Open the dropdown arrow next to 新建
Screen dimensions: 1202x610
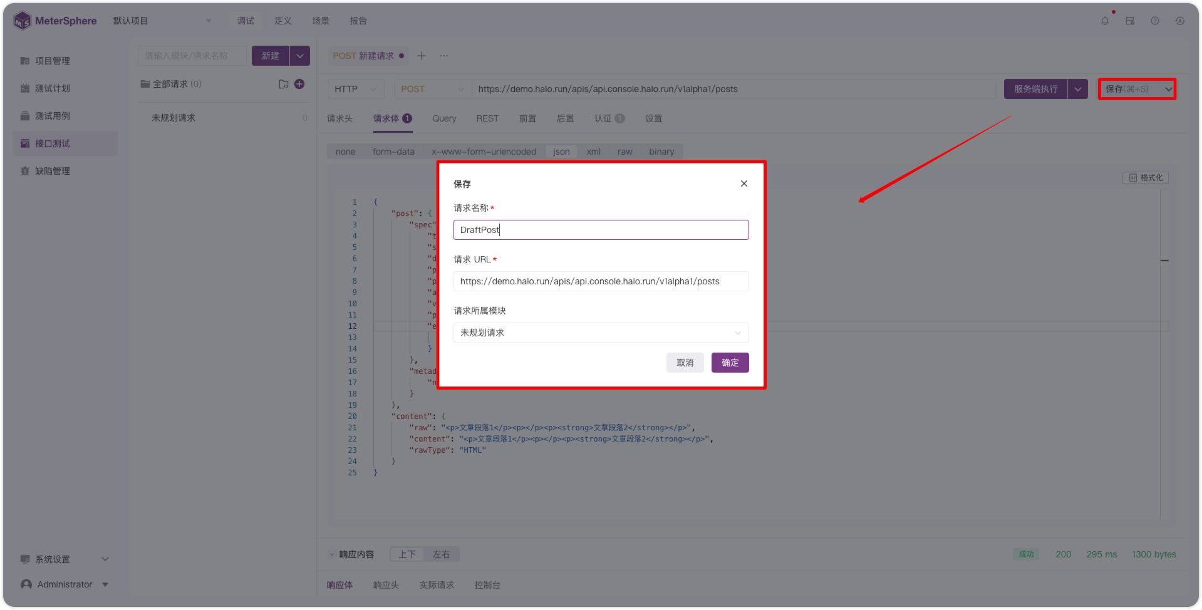300,56
